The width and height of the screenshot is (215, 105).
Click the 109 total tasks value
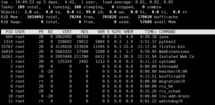(x=21, y=7)
